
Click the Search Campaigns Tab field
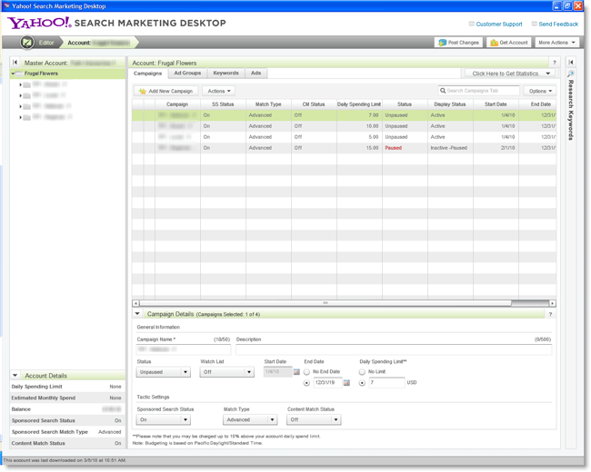click(478, 91)
